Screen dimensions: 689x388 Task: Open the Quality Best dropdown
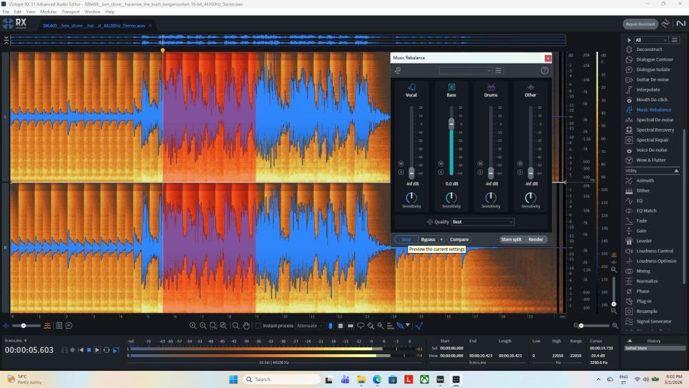point(482,222)
